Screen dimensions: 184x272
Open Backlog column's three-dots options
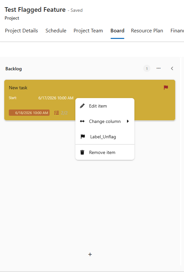pos(159,68)
